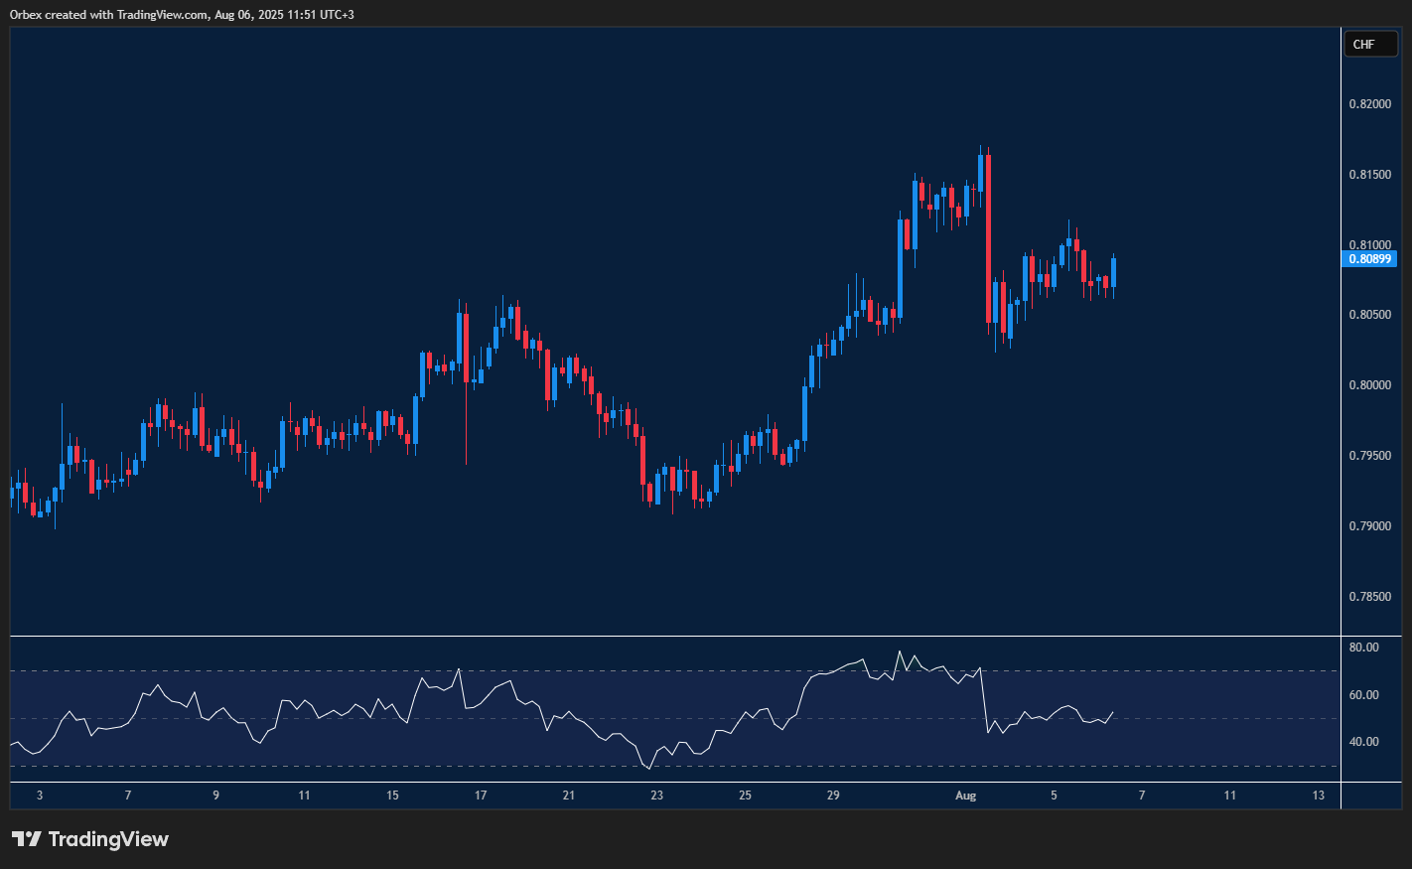Open the TradingView.com attribution link
This screenshot has width=1412, height=869.
click(159, 14)
